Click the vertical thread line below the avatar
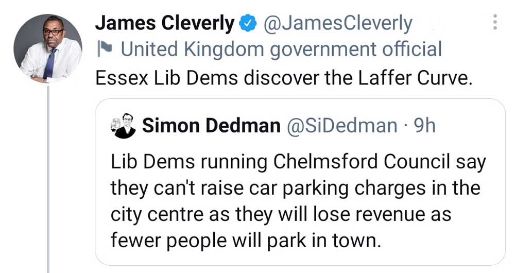The image size is (515, 273). (x=48, y=180)
